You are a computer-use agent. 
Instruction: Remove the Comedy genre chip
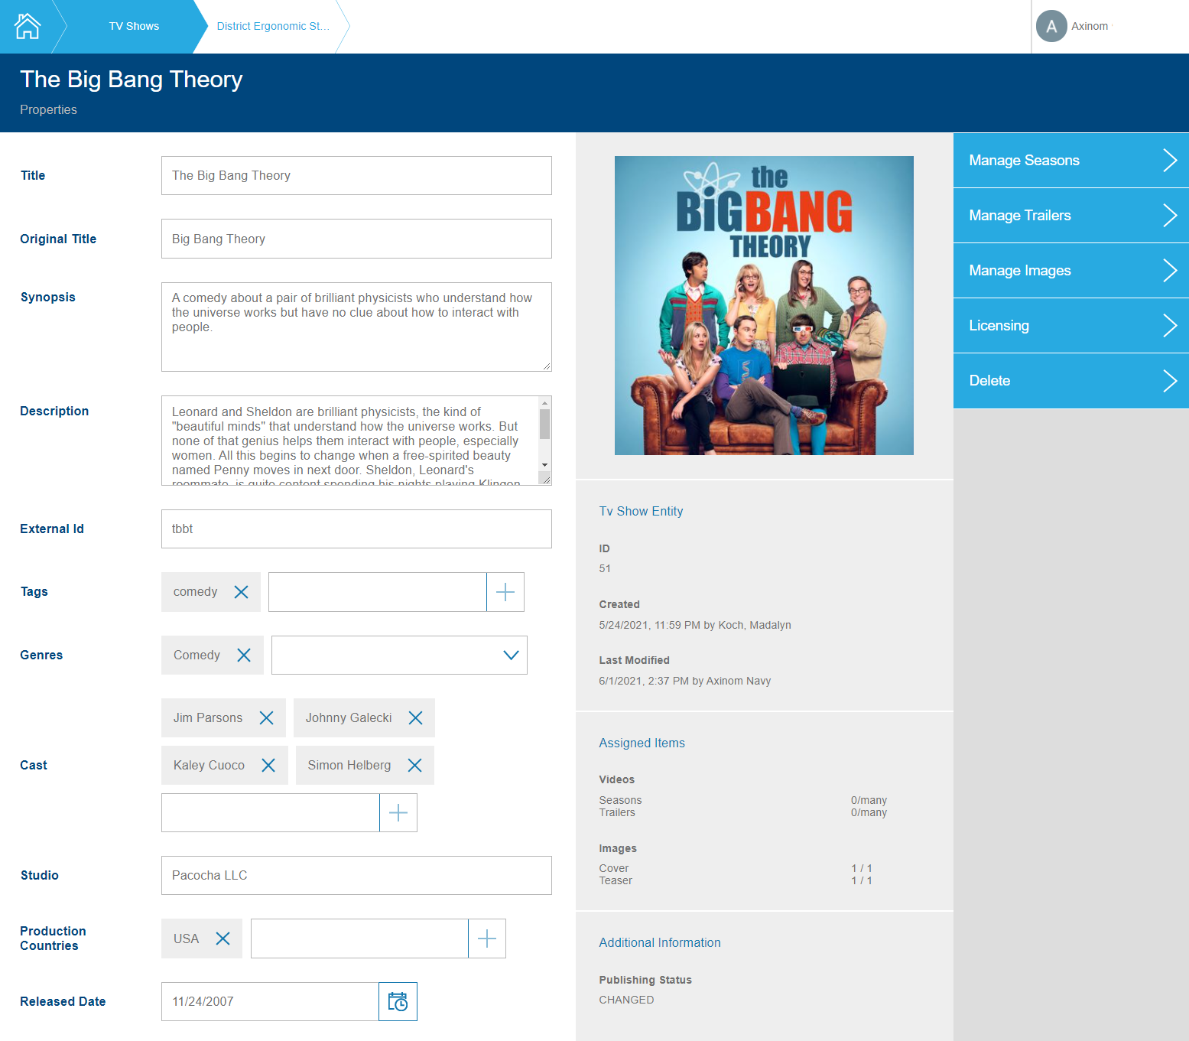click(244, 656)
